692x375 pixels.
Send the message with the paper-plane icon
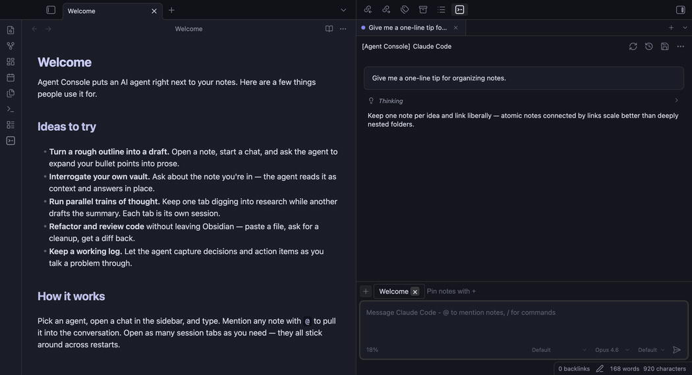click(x=677, y=350)
